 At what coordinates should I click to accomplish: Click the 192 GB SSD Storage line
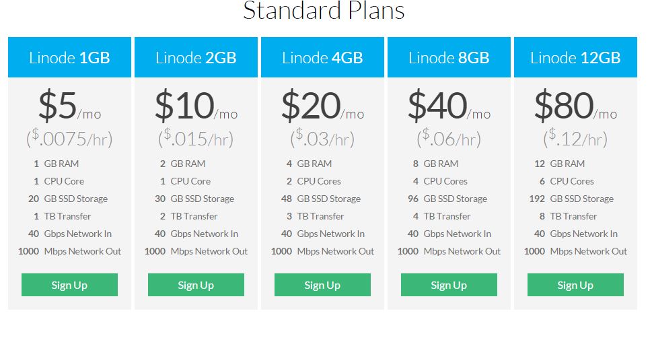571,199
